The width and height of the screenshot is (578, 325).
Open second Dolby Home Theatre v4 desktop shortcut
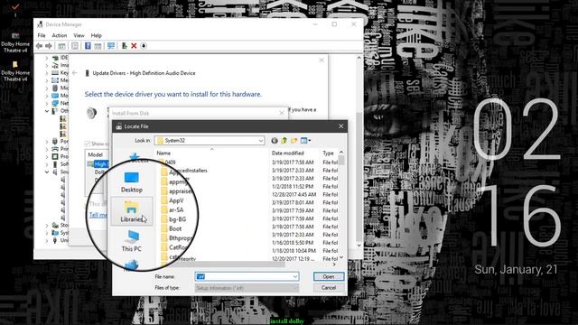click(15, 71)
